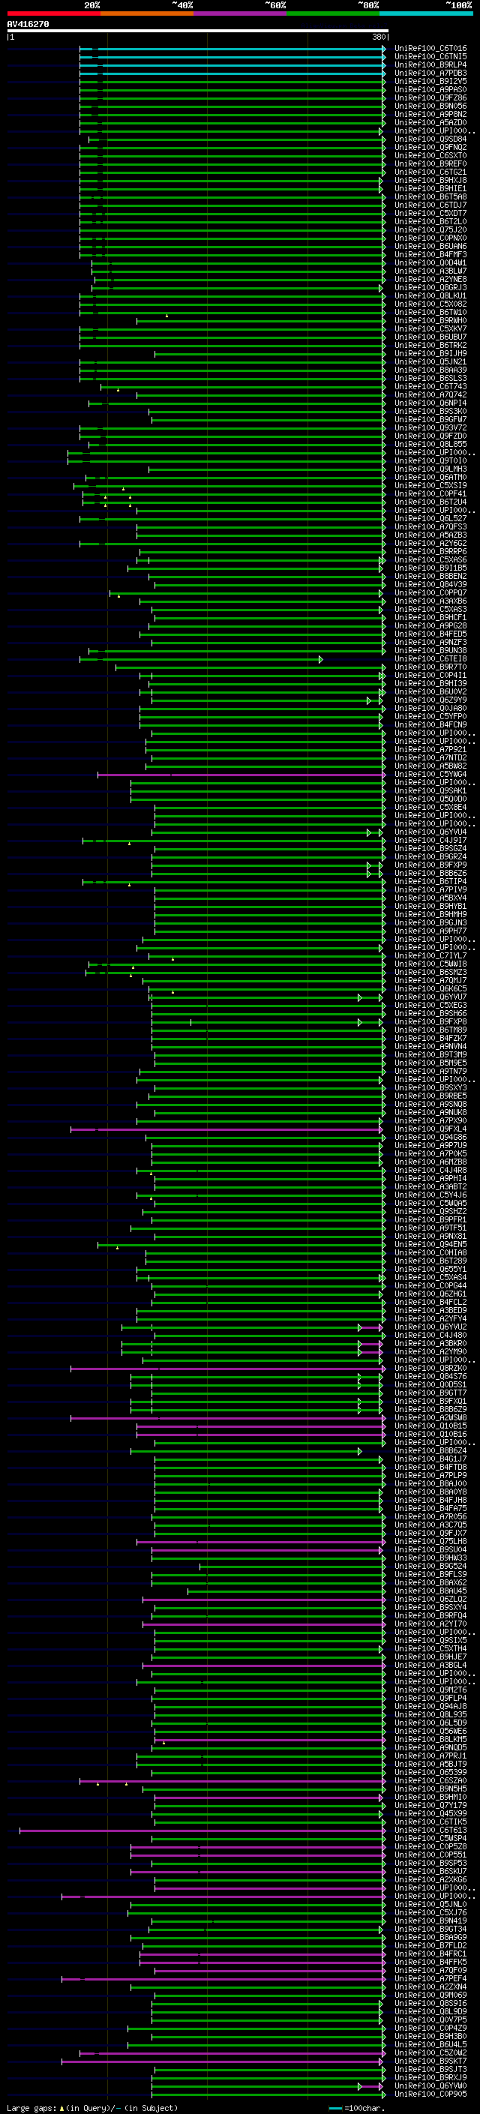
Task: Select hit UniRef100_A7PEF4
Action: pos(430,1978)
